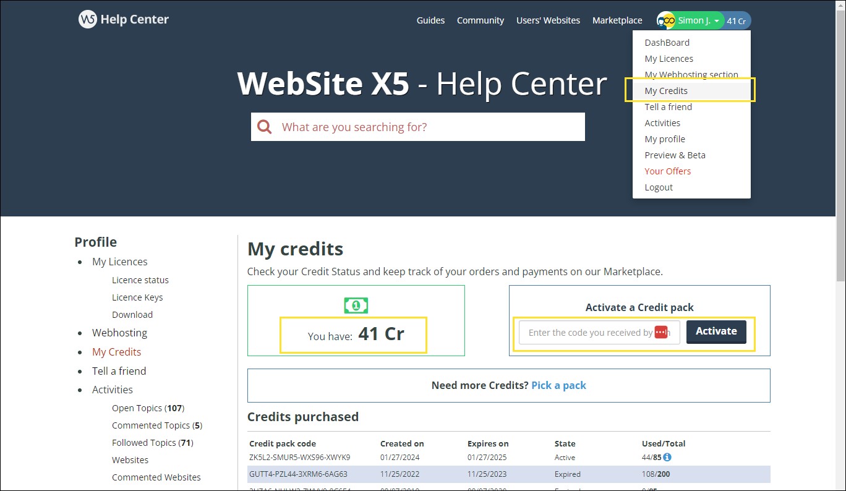Open My Credits in Profile sidebar
The width and height of the screenshot is (846, 491).
117,352
